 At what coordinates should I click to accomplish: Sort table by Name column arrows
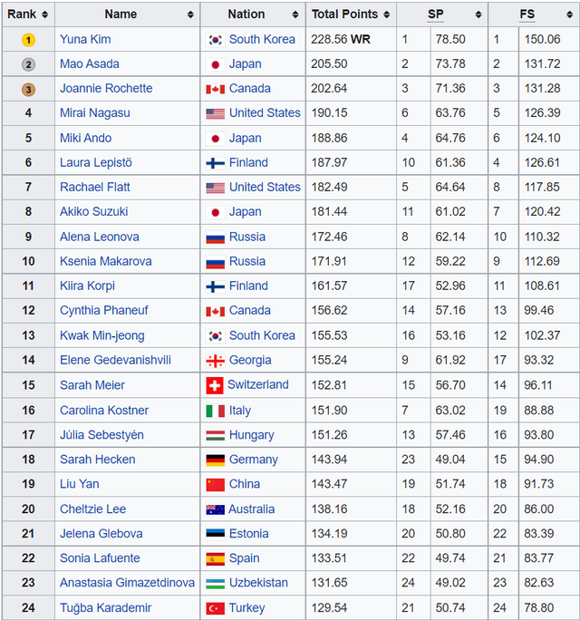pyautogui.click(x=190, y=15)
